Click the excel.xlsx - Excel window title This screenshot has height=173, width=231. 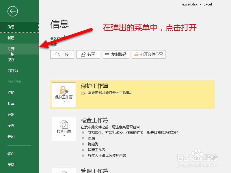pos(197,4)
